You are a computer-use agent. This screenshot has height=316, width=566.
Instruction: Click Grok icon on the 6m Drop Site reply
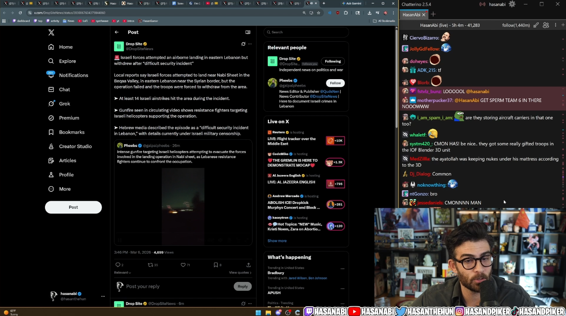click(243, 304)
